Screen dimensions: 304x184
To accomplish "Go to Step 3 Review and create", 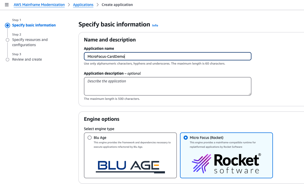I will tap(27, 59).
